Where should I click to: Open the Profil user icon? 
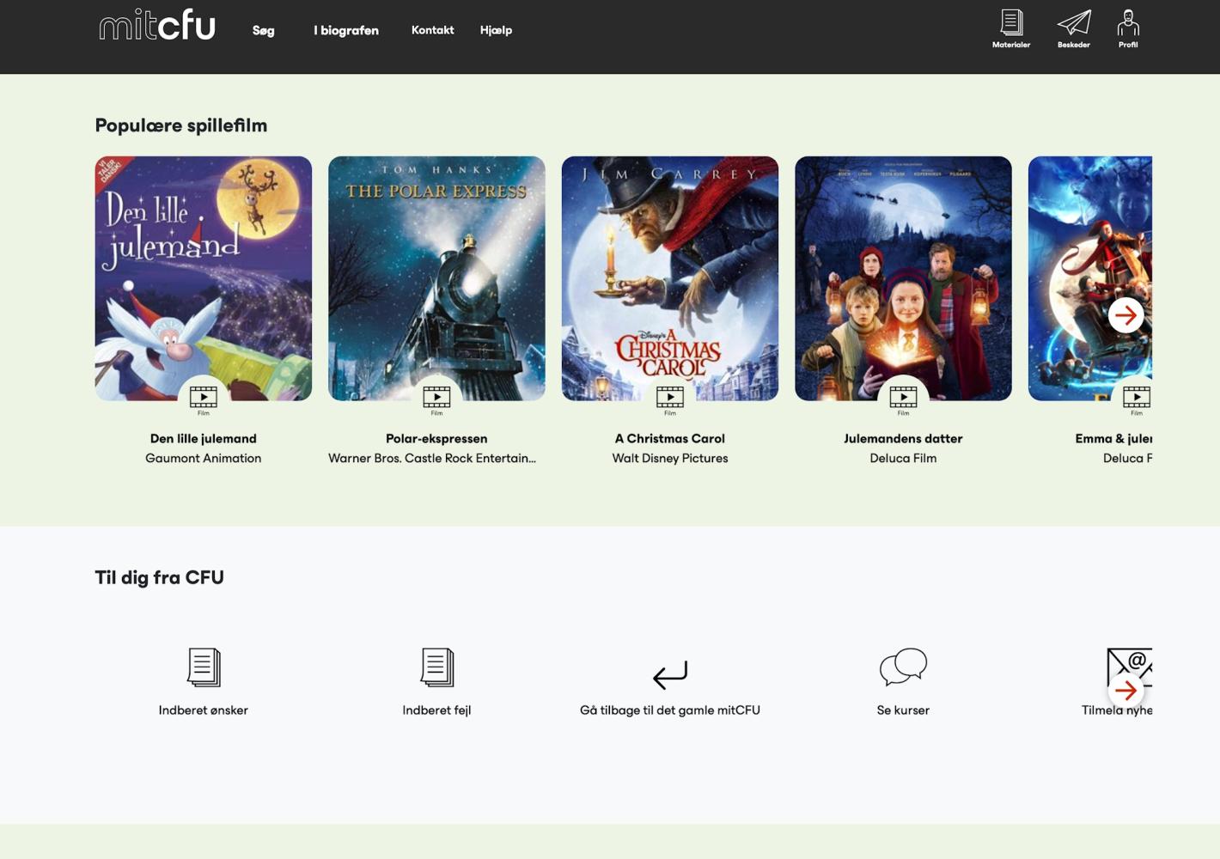pos(1128,29)
